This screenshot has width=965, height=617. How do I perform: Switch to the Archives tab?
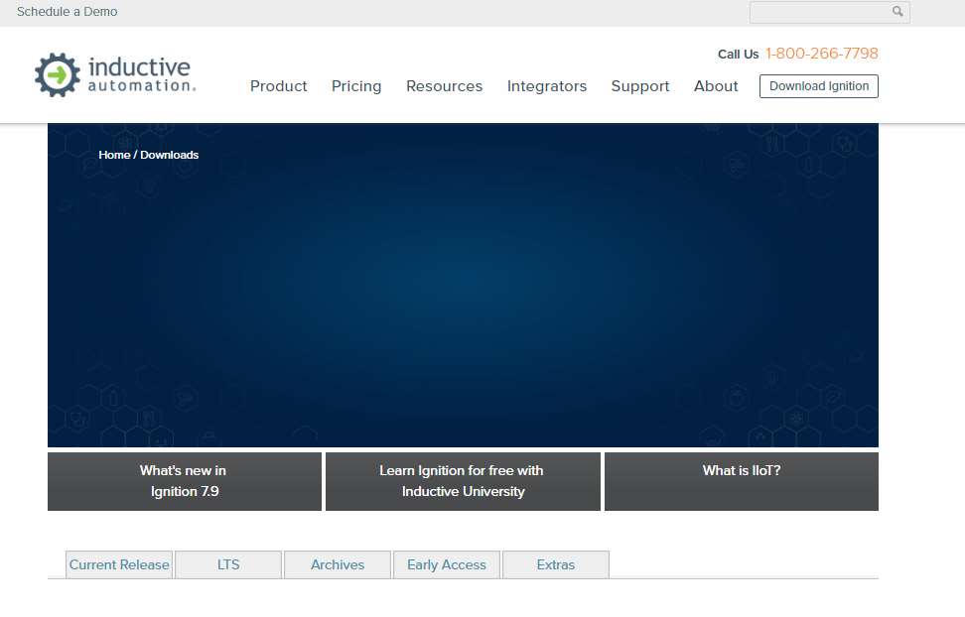(x=338, y=564)
